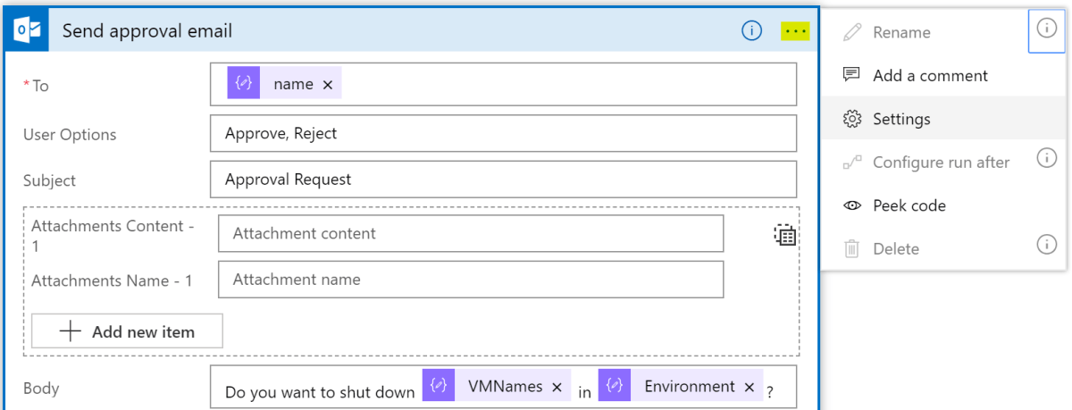Click the Environment token icon
The image size is (1072, 410).
[614, 386]
